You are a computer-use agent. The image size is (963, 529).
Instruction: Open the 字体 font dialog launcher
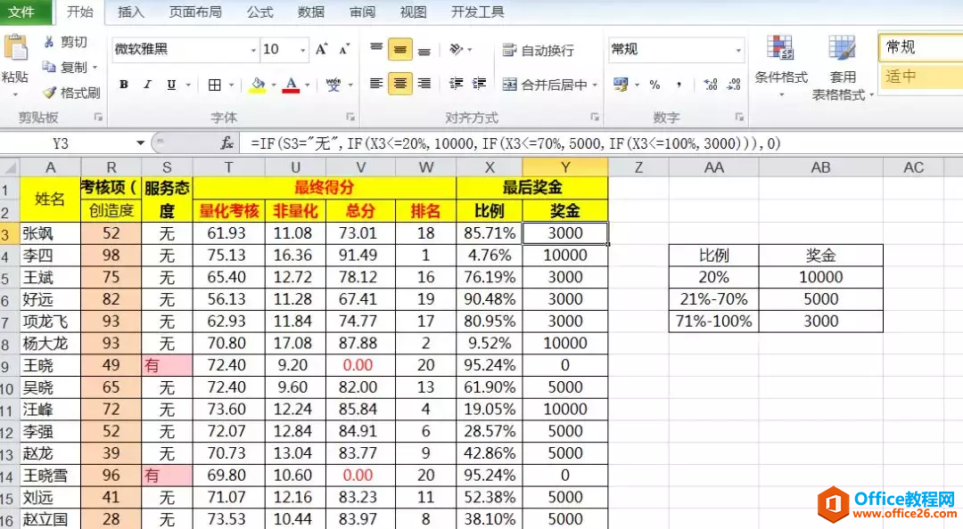click(x=350, y=117)
